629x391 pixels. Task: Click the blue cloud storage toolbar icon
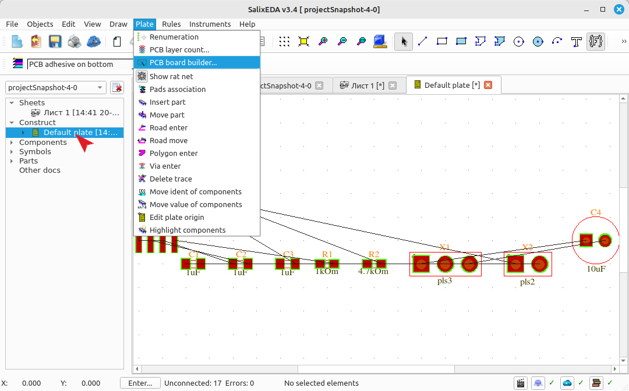point(93,41)
